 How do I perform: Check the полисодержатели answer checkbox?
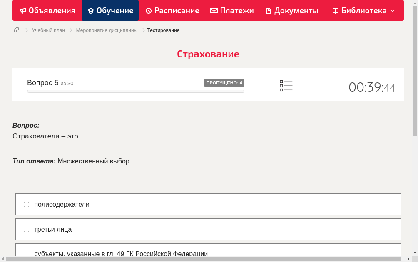[26, 204]
